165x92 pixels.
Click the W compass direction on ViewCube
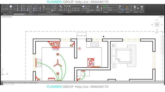[x=152, y=25]
